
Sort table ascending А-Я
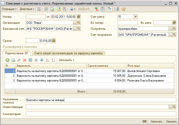pos(48,60)
